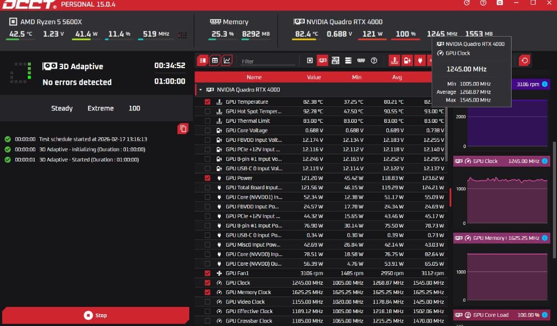Click the Steady mode label
557x326 pixels.
pos(62,108)
